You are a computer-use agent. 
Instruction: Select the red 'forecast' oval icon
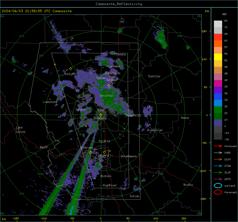218,192
